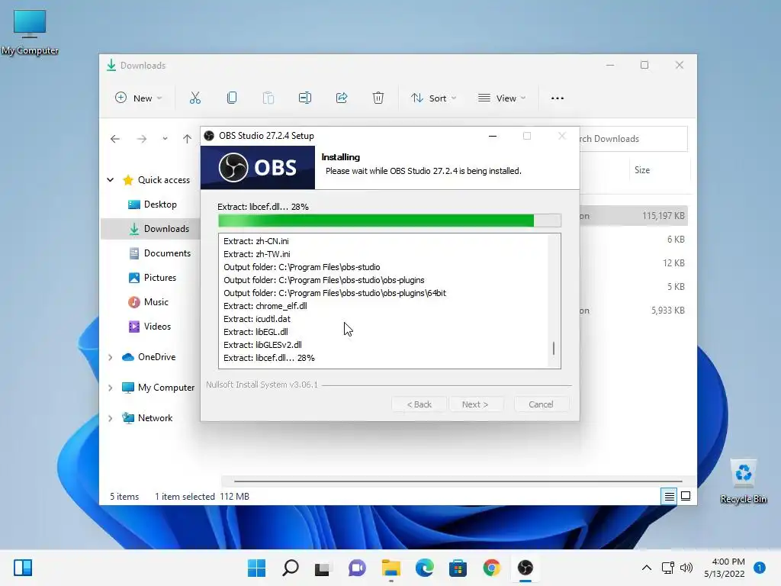Click the volume speaker icon in system tray
The height and width of the screenshot is (586, 781).
pos(686,568)
